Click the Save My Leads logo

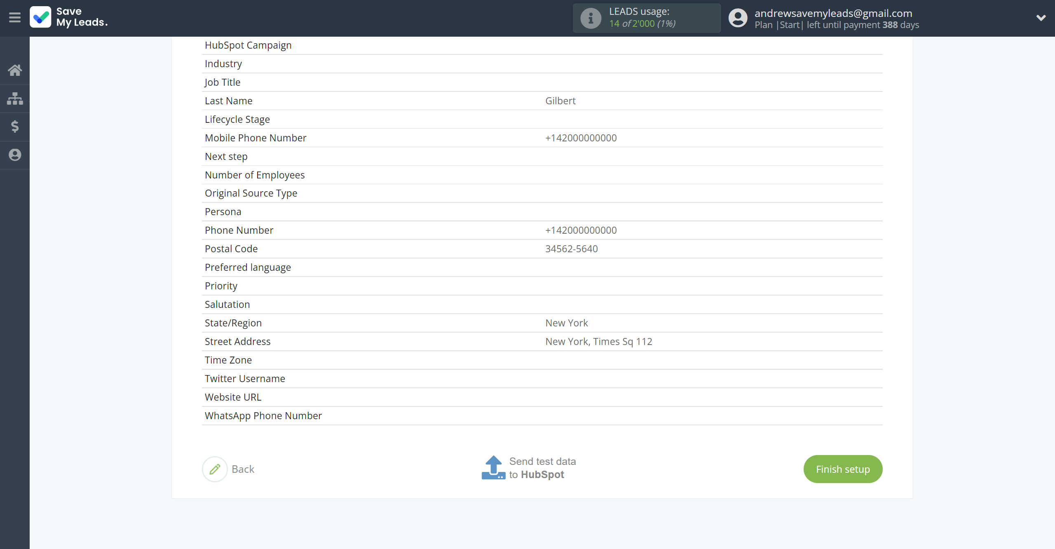point(68,17)
